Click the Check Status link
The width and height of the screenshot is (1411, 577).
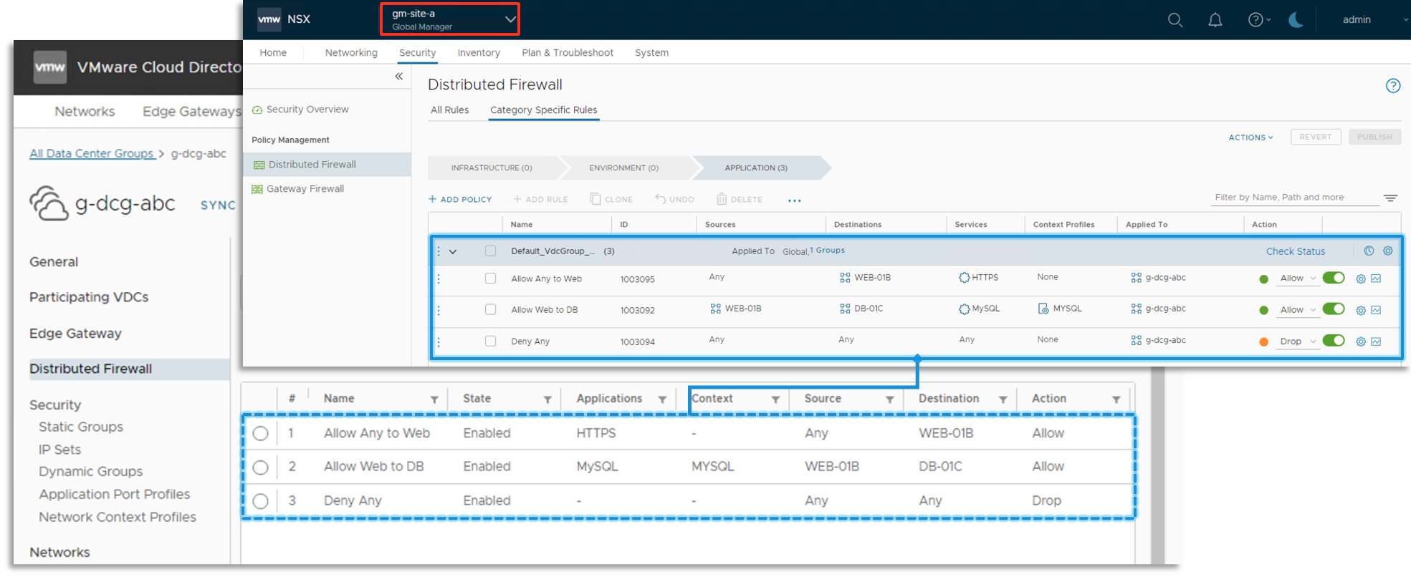(x=1295, y=251)
